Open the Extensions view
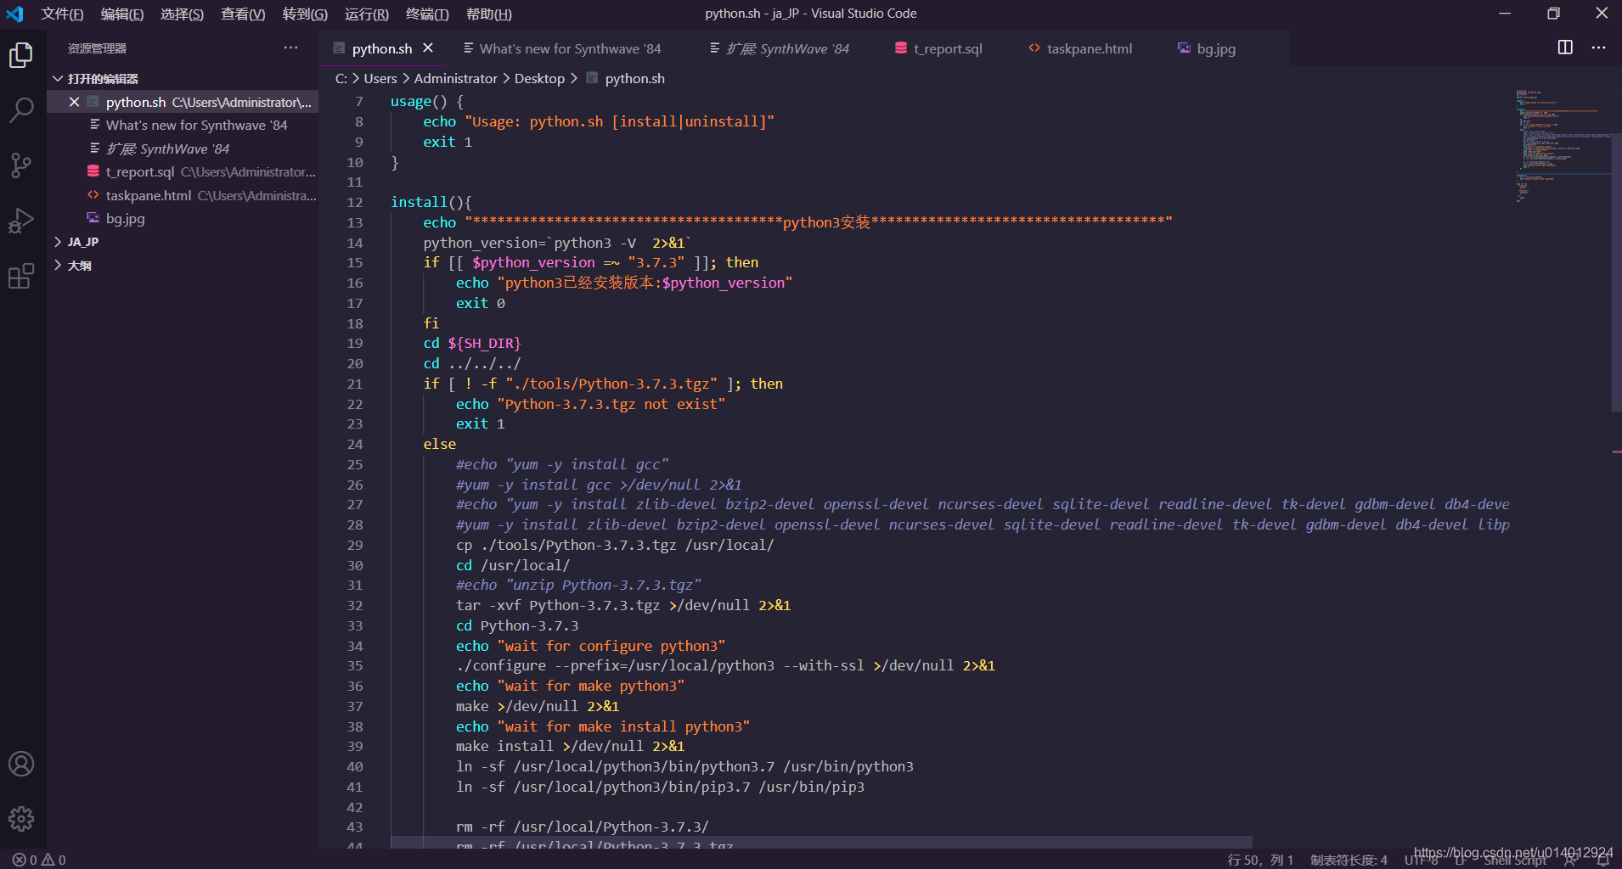 21,276
